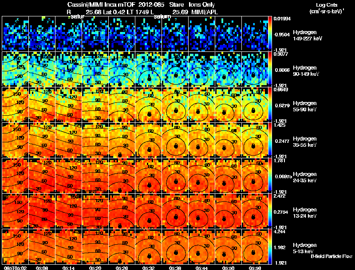Select the Hydrogen 90-149 keV panel at 05:20
Image resolution: width=355 pixels, height=270 pixels.
(95, 69)
